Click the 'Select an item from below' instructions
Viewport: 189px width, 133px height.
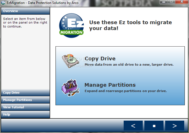coord(25,22)
